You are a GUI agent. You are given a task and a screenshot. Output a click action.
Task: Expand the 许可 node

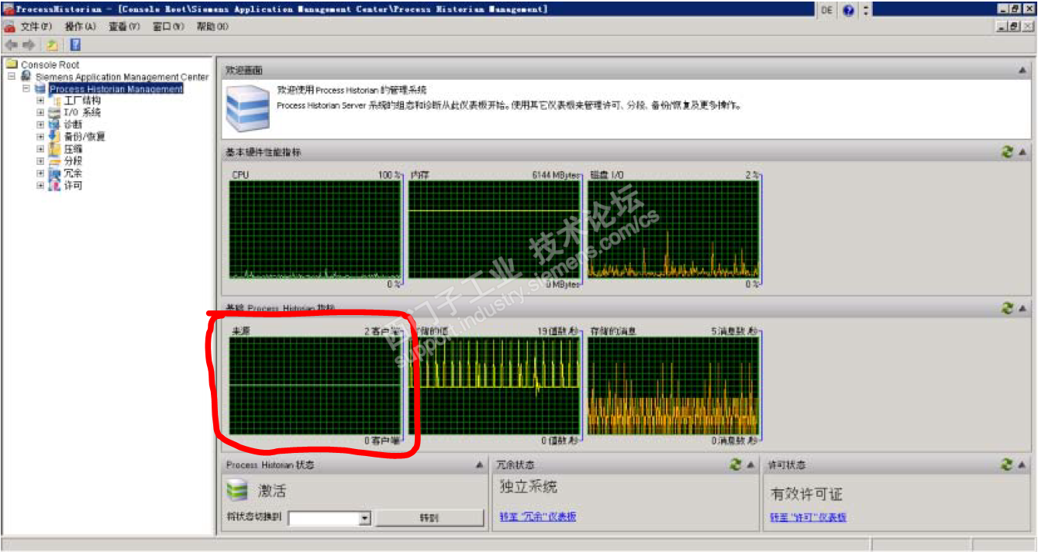tap(40, 186)
